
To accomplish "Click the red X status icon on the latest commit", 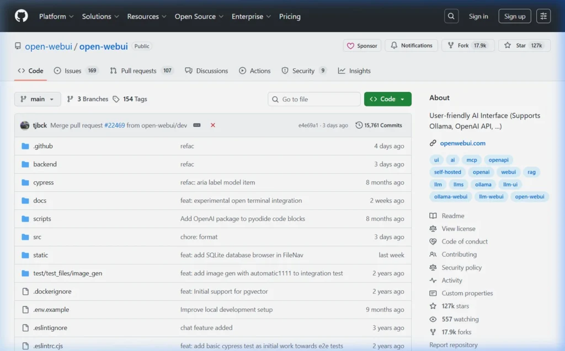I will point(213,125).
